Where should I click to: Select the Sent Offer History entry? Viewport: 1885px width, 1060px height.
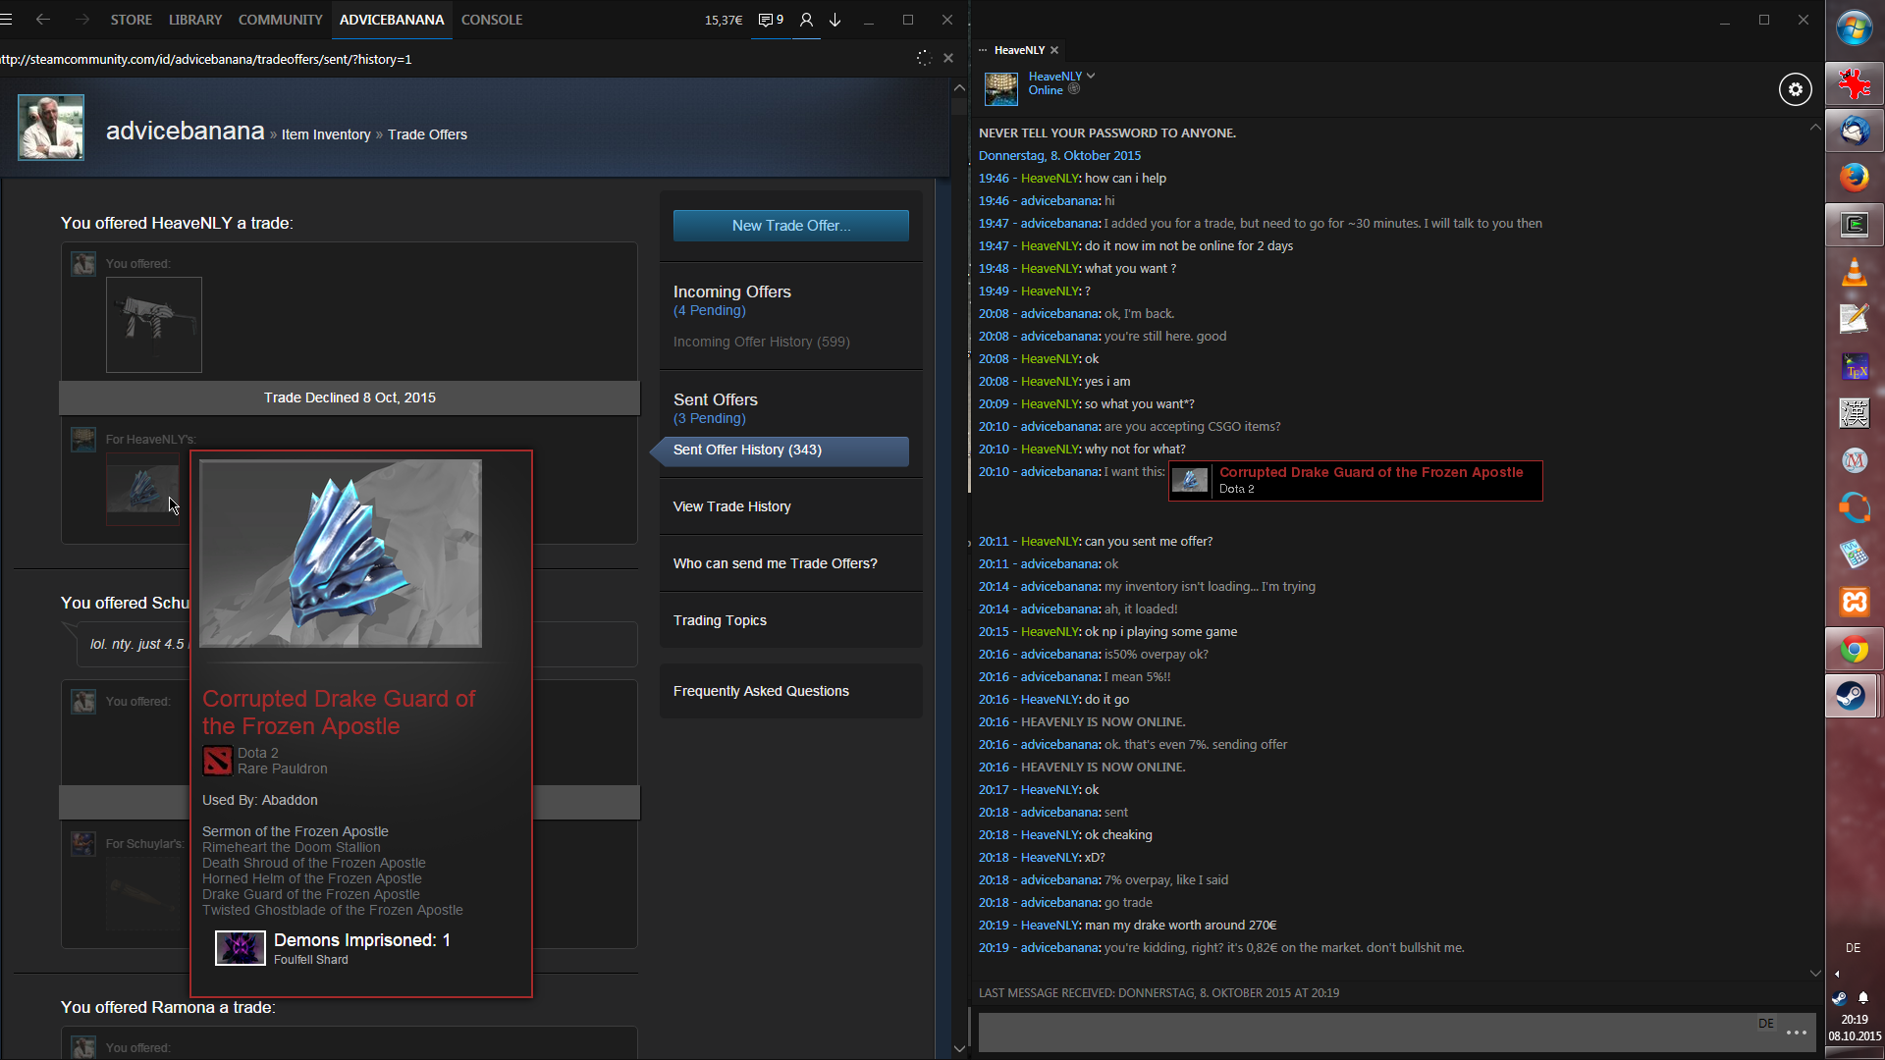tap(747, 450)
